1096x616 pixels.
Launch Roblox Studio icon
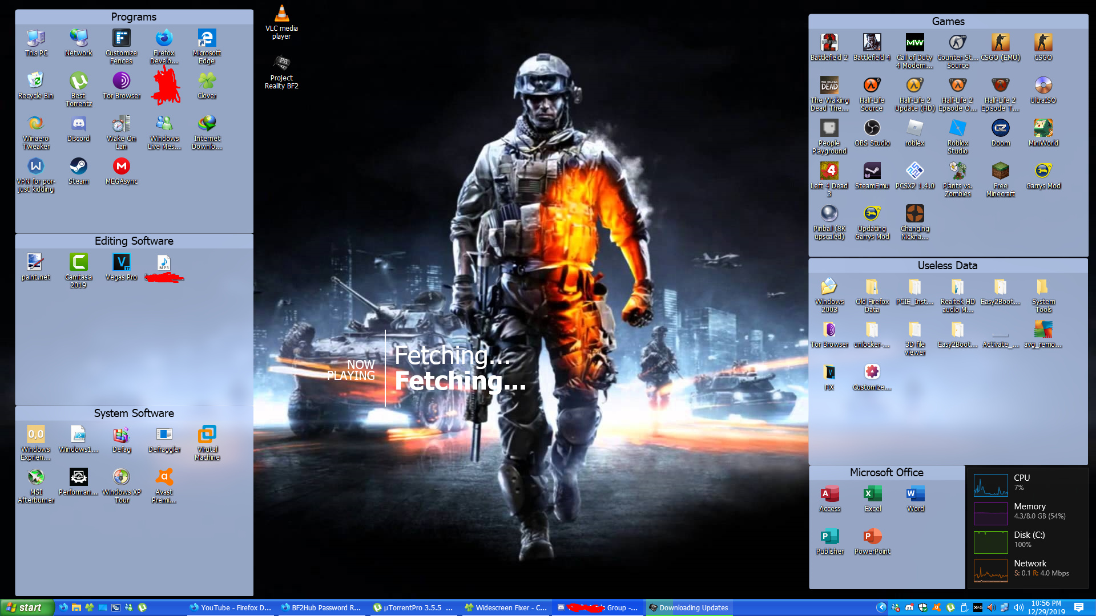(958, 137)
